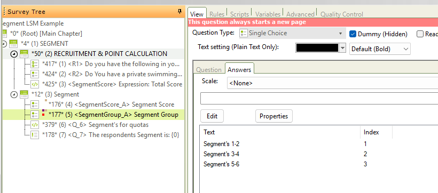Open the Question Type dropdown
The image size is (438, 193).
coord(292,33)
